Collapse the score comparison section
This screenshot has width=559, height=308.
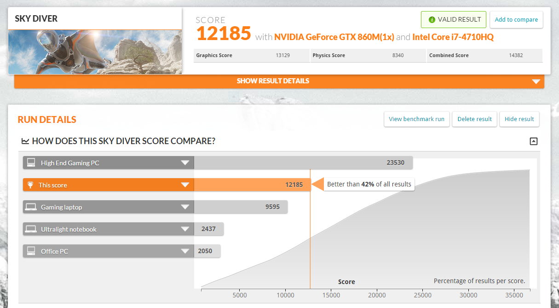click(x=533, y=141)
